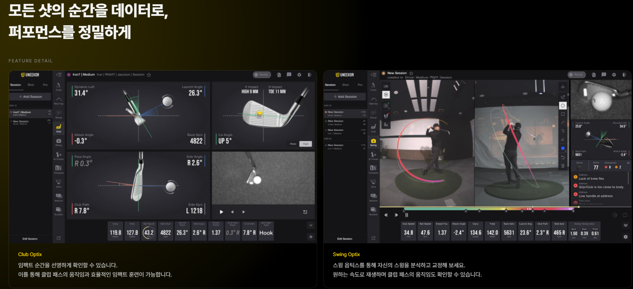633x289 pixels.
Task: Switch to Pro tab in Swing Optix panel
Action: pos(360,85)
